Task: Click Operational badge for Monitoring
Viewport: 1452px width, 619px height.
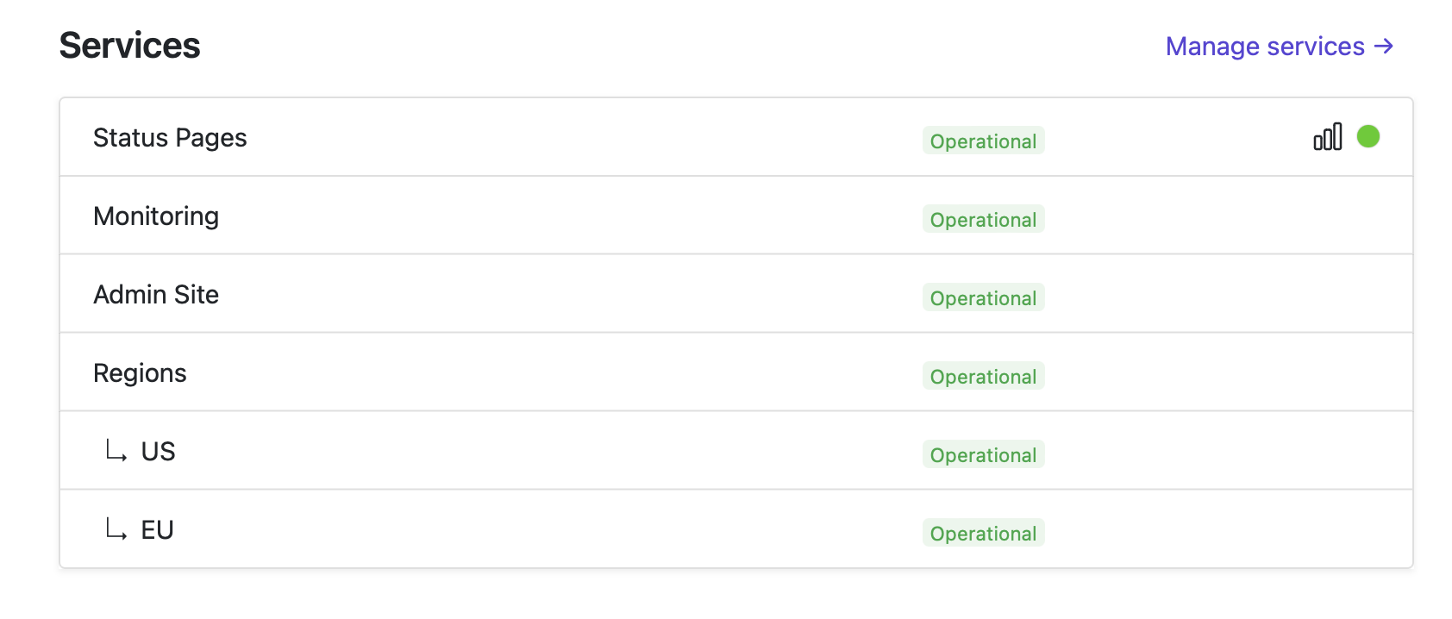Action: 983,219
